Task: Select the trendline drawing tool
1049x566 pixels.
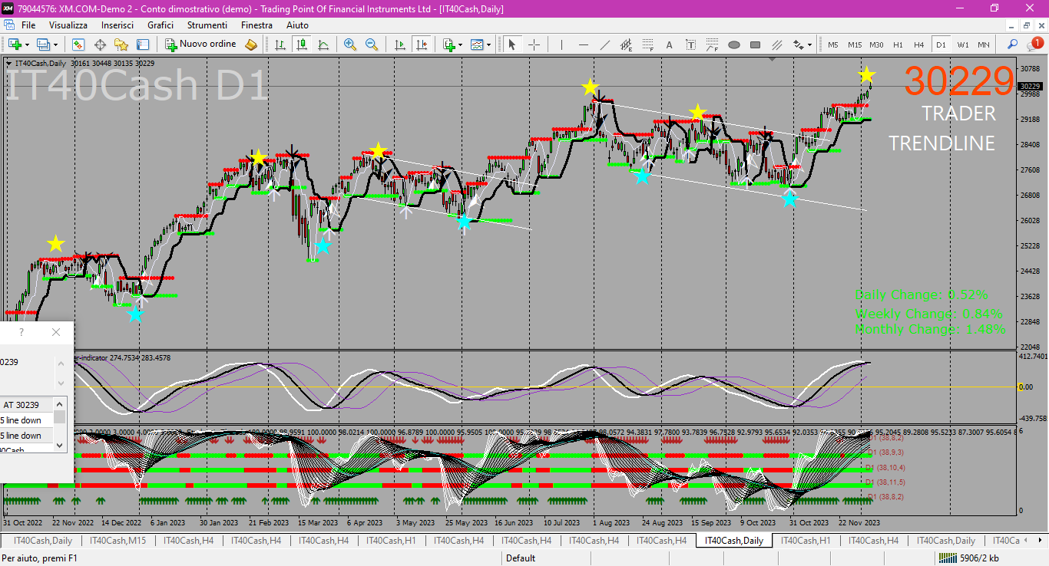Action: click(604, 44)
